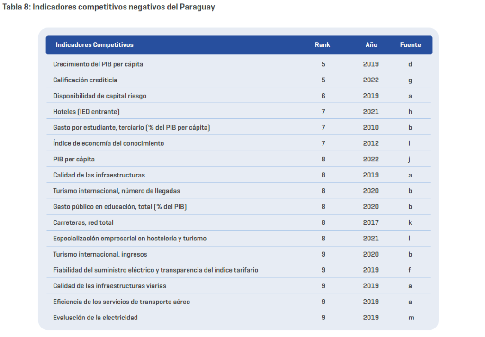Select 'Eficiencia de los servicios de transporte aéreo'

(x=122, y=302)
